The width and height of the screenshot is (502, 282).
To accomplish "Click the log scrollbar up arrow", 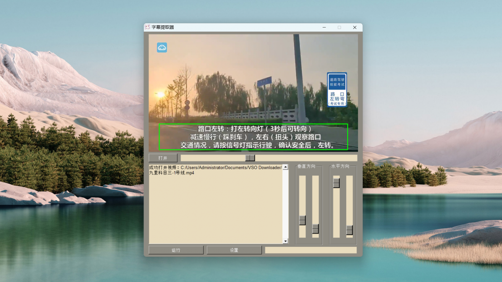I will [x=286, y=167].
